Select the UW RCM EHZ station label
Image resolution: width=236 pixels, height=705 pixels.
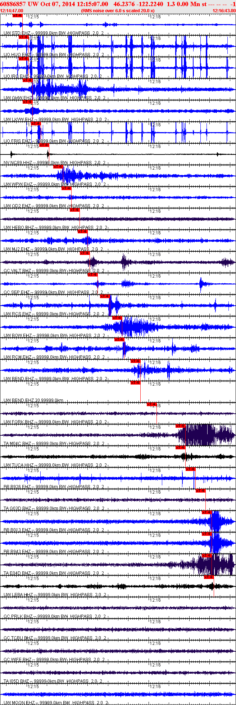click(54, 357)
